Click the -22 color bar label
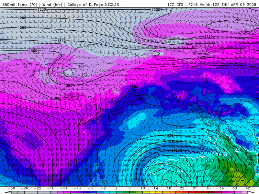The width and height of the screenshot is (259, 194). (x=38, y=188)
